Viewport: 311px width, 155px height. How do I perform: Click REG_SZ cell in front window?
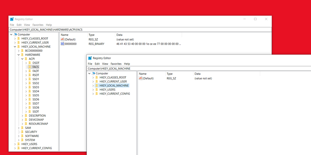click(x=171, y=78)
